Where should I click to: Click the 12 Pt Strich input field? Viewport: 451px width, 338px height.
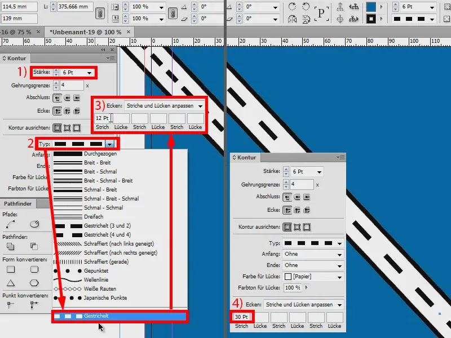(103, 118)
